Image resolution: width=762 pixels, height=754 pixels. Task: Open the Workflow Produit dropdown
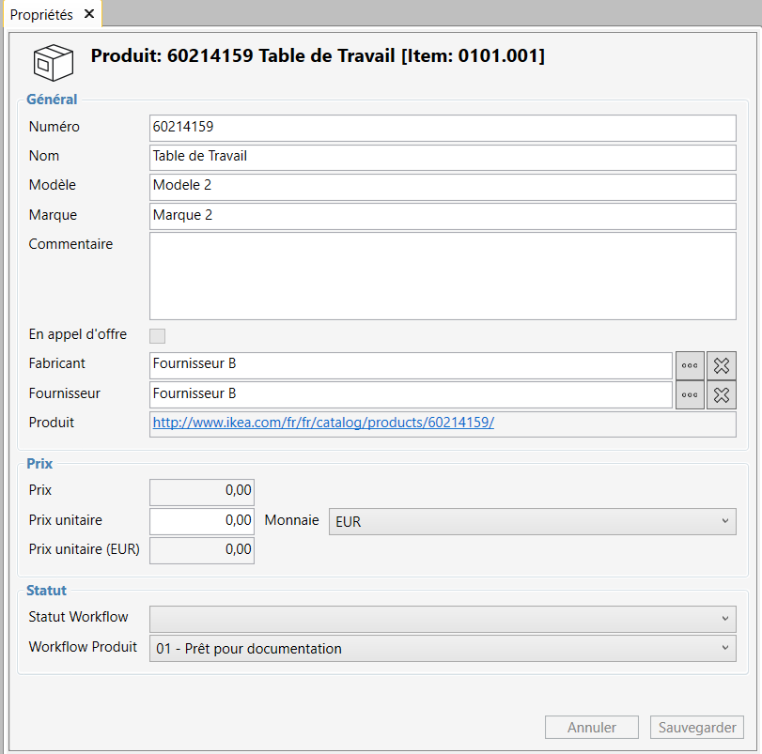[x=443, y=648]
